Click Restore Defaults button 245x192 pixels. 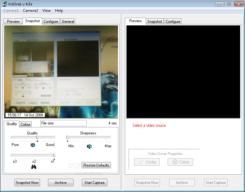pyautogui.click(x=96, y=165)
